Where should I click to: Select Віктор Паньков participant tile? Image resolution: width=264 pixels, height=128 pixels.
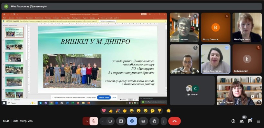(216, 28)
